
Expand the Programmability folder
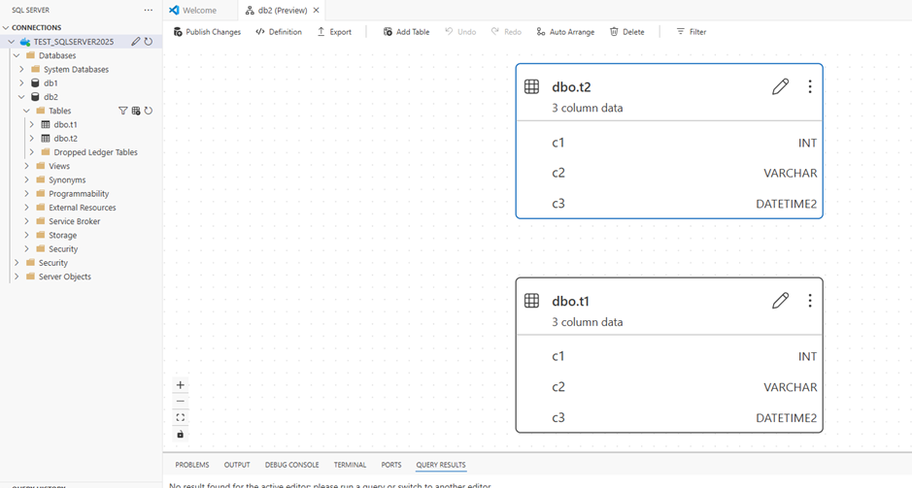coord(27,193)
